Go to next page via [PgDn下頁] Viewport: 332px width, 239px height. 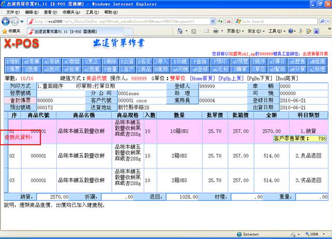256,78
